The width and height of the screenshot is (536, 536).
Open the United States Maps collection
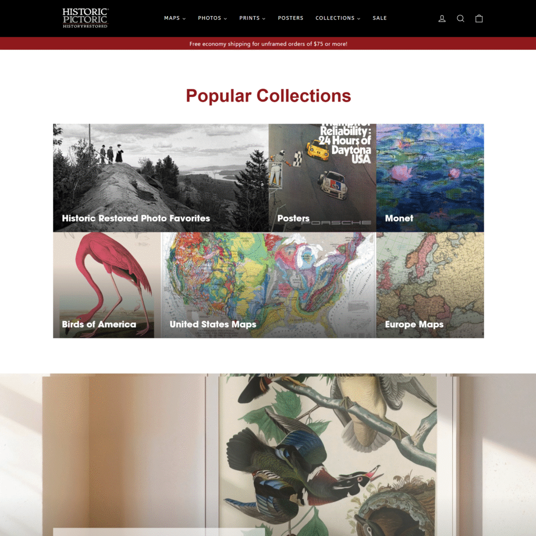tap(269, 285)
